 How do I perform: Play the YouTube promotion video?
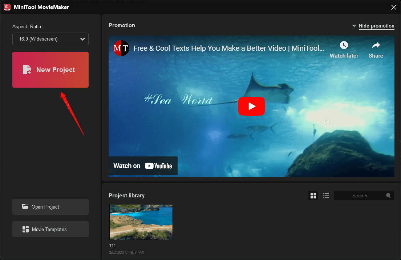(251, 106)
